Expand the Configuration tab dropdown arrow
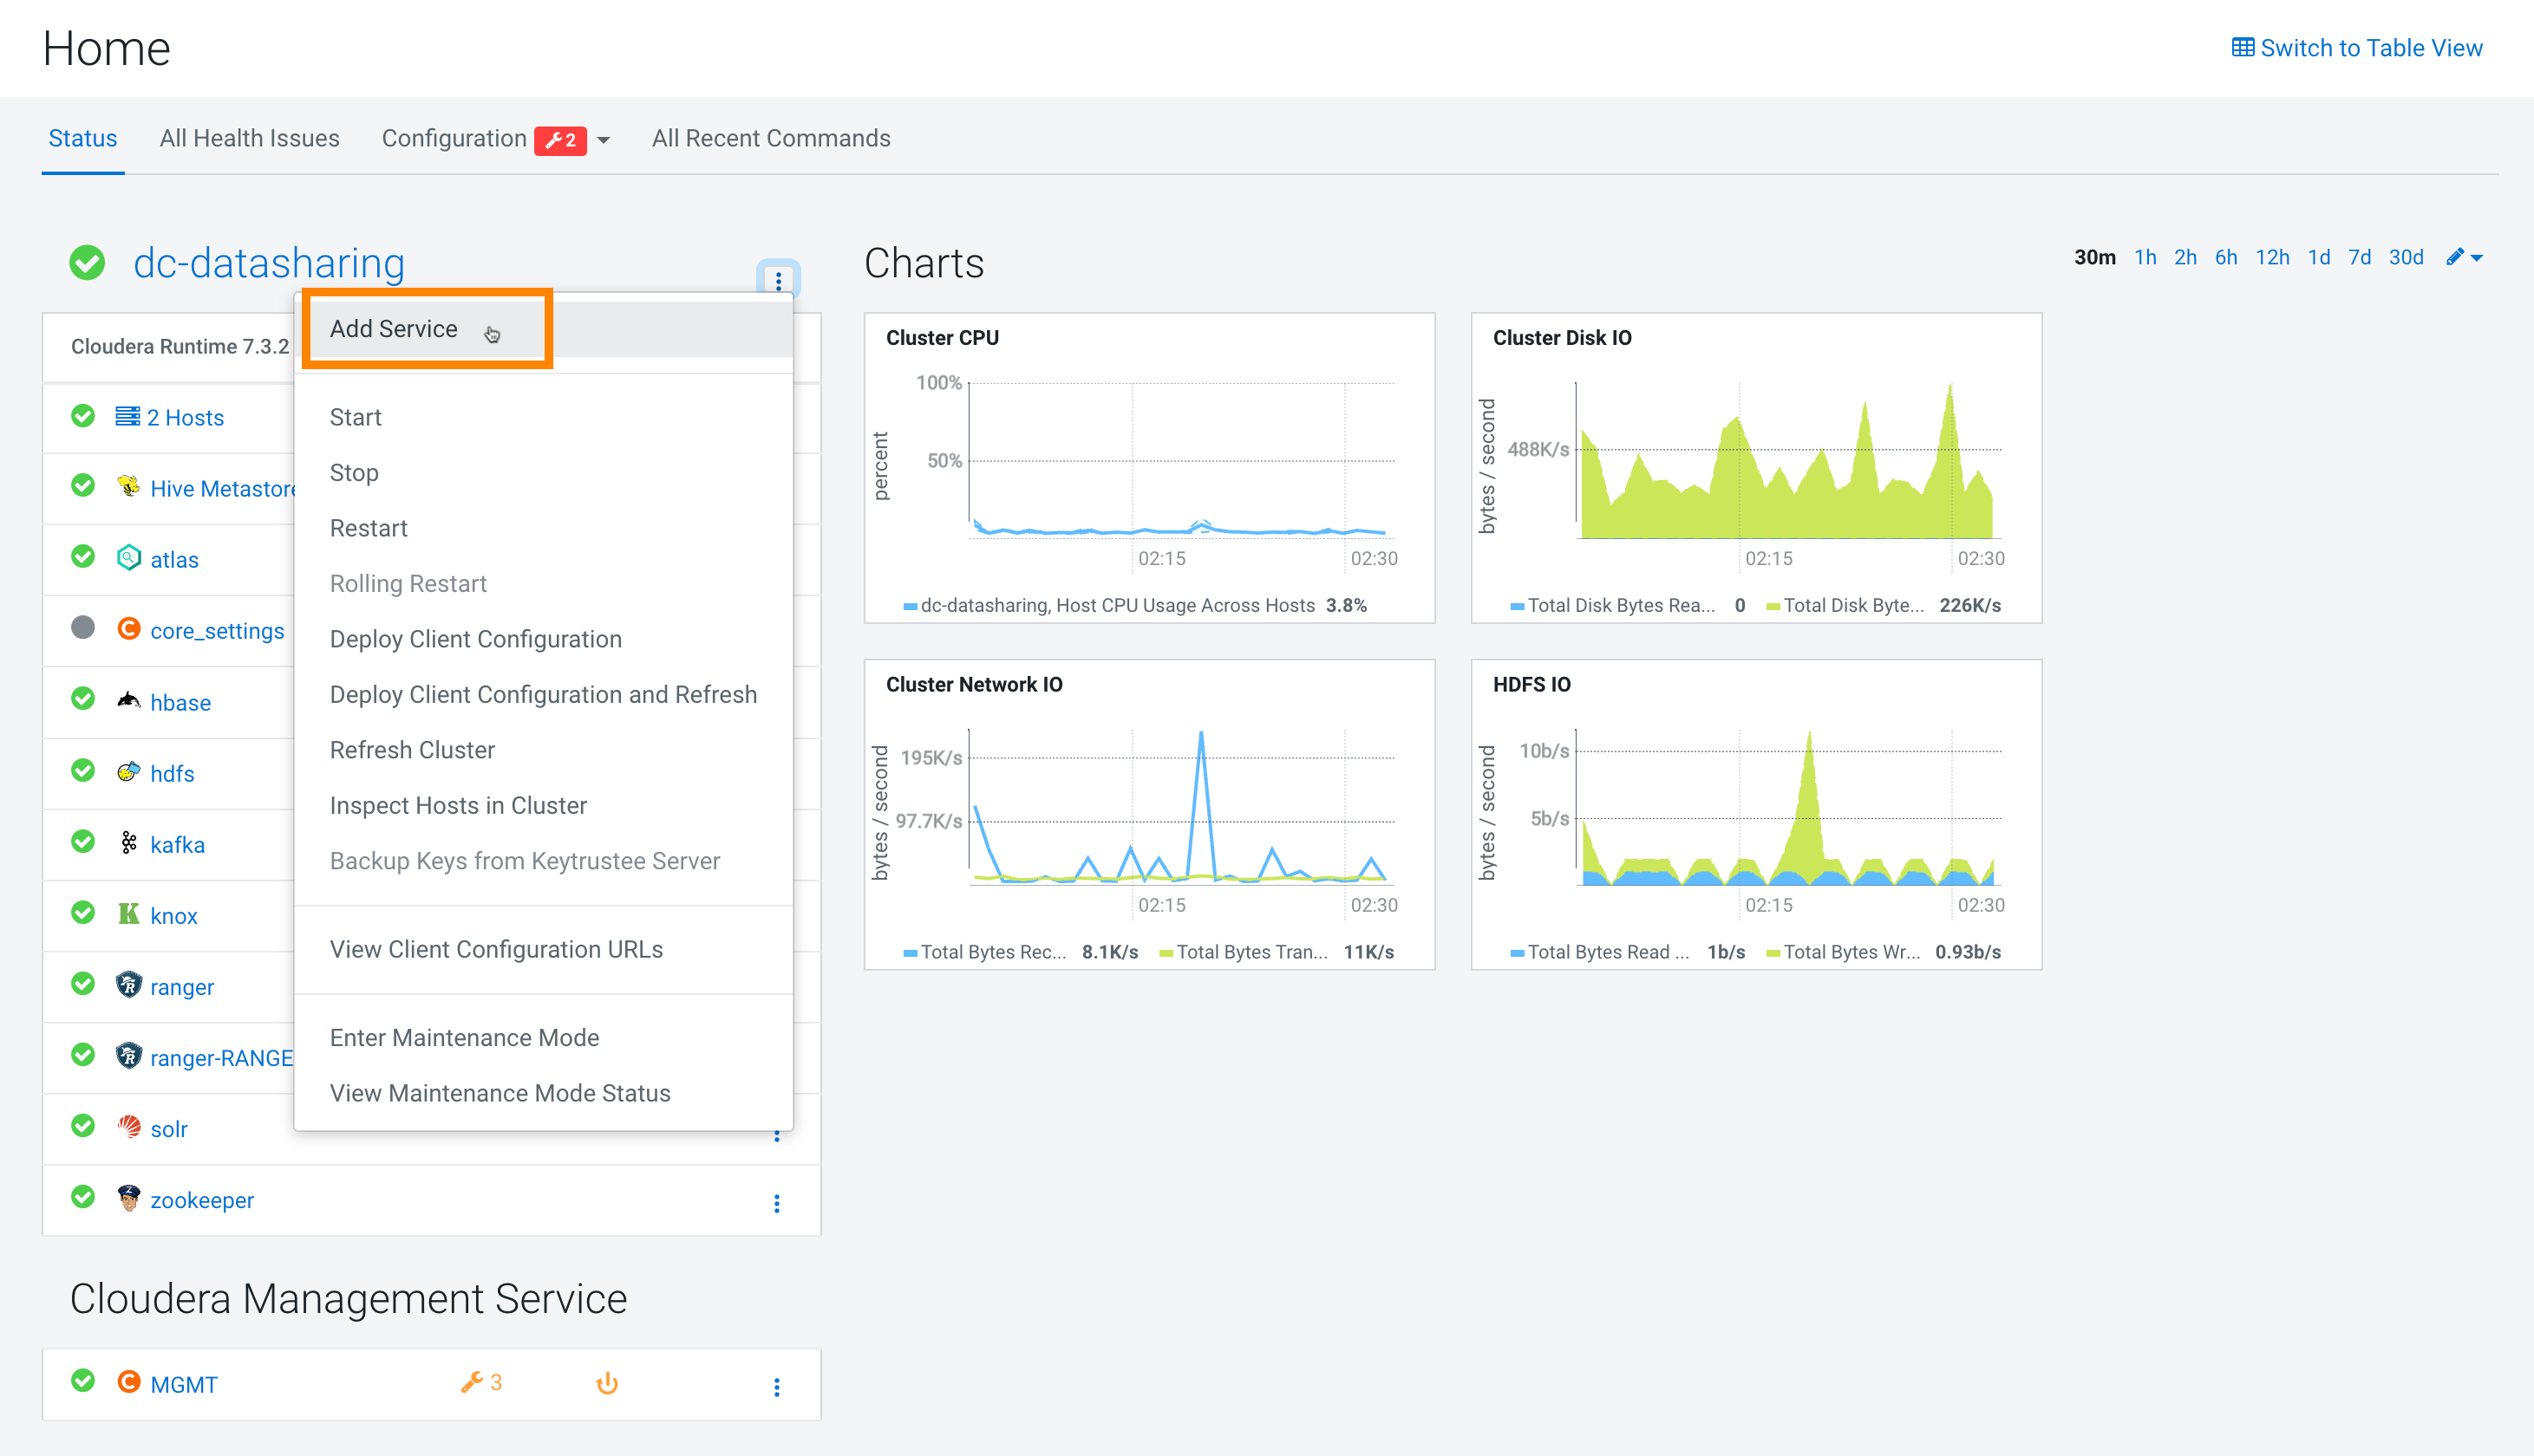 click(x=604, y=140)
